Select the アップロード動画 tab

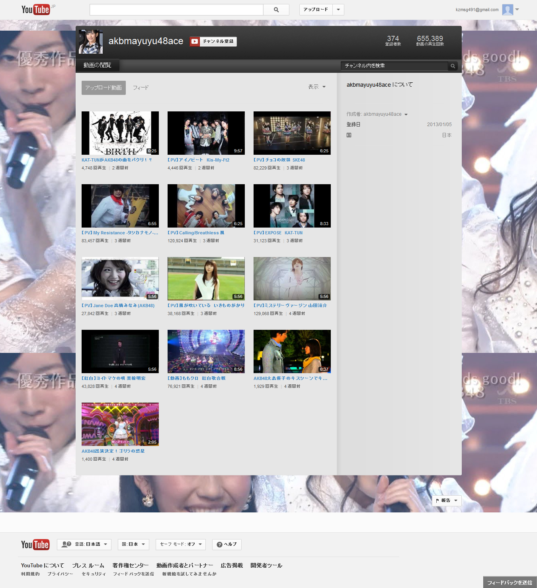[x=103, y=88]
